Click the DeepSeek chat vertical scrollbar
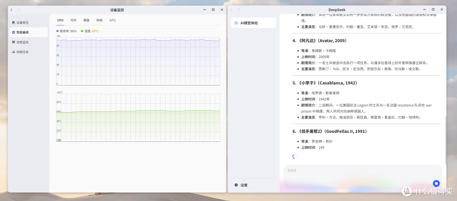The height and width of the screenshot is (201, 457). (445, 141)
